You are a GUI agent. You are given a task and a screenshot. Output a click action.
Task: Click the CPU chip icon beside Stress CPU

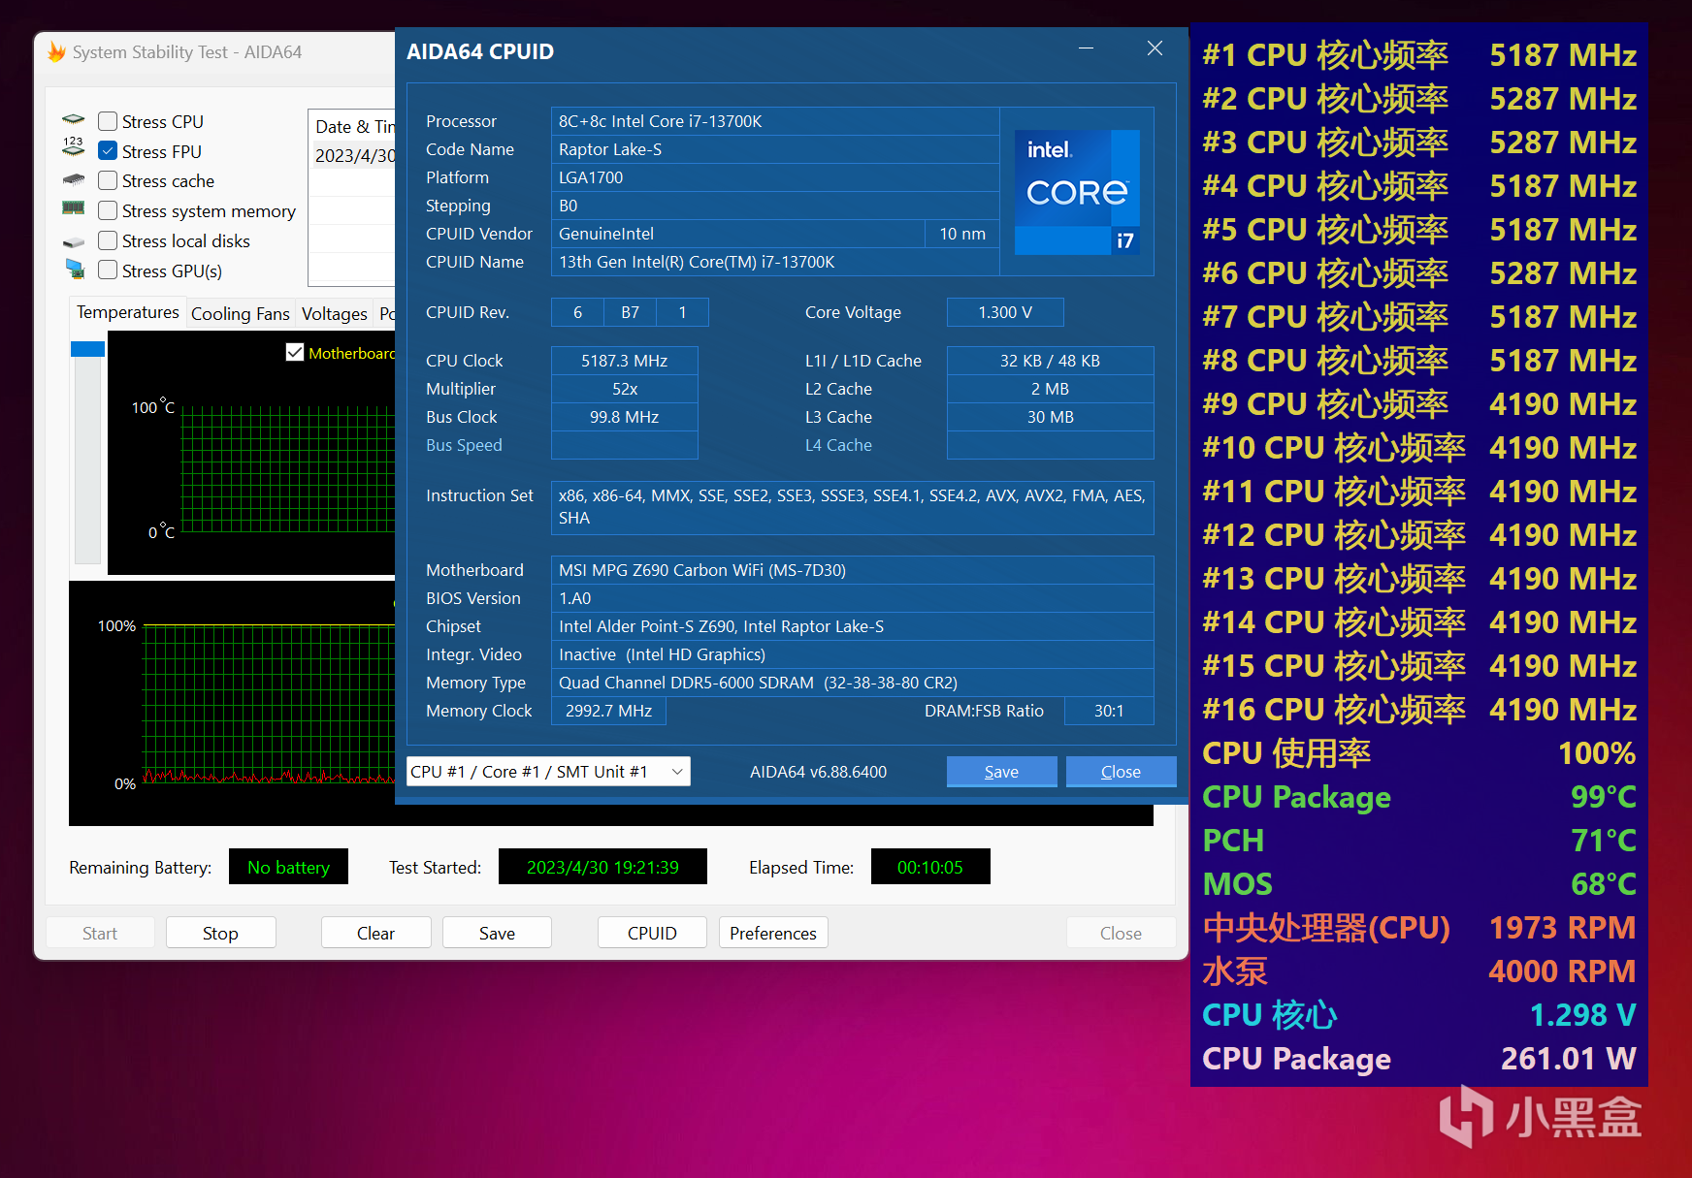[x=74, y=119]
